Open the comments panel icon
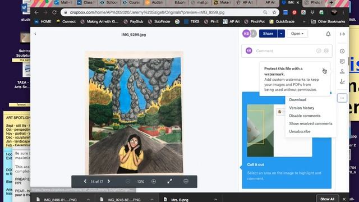Viewport: 359px width, 202px height. pyautogui.click(x=342, y=61)
